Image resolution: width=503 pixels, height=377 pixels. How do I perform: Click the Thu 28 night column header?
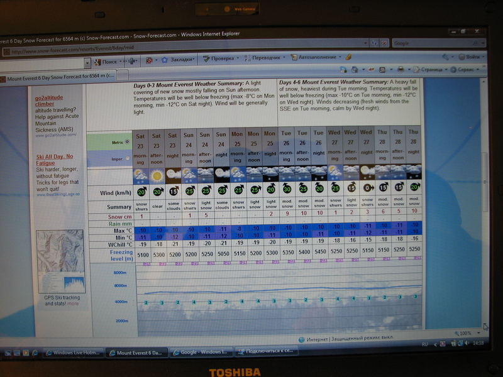pyautogui.click(x=413, y=144)
